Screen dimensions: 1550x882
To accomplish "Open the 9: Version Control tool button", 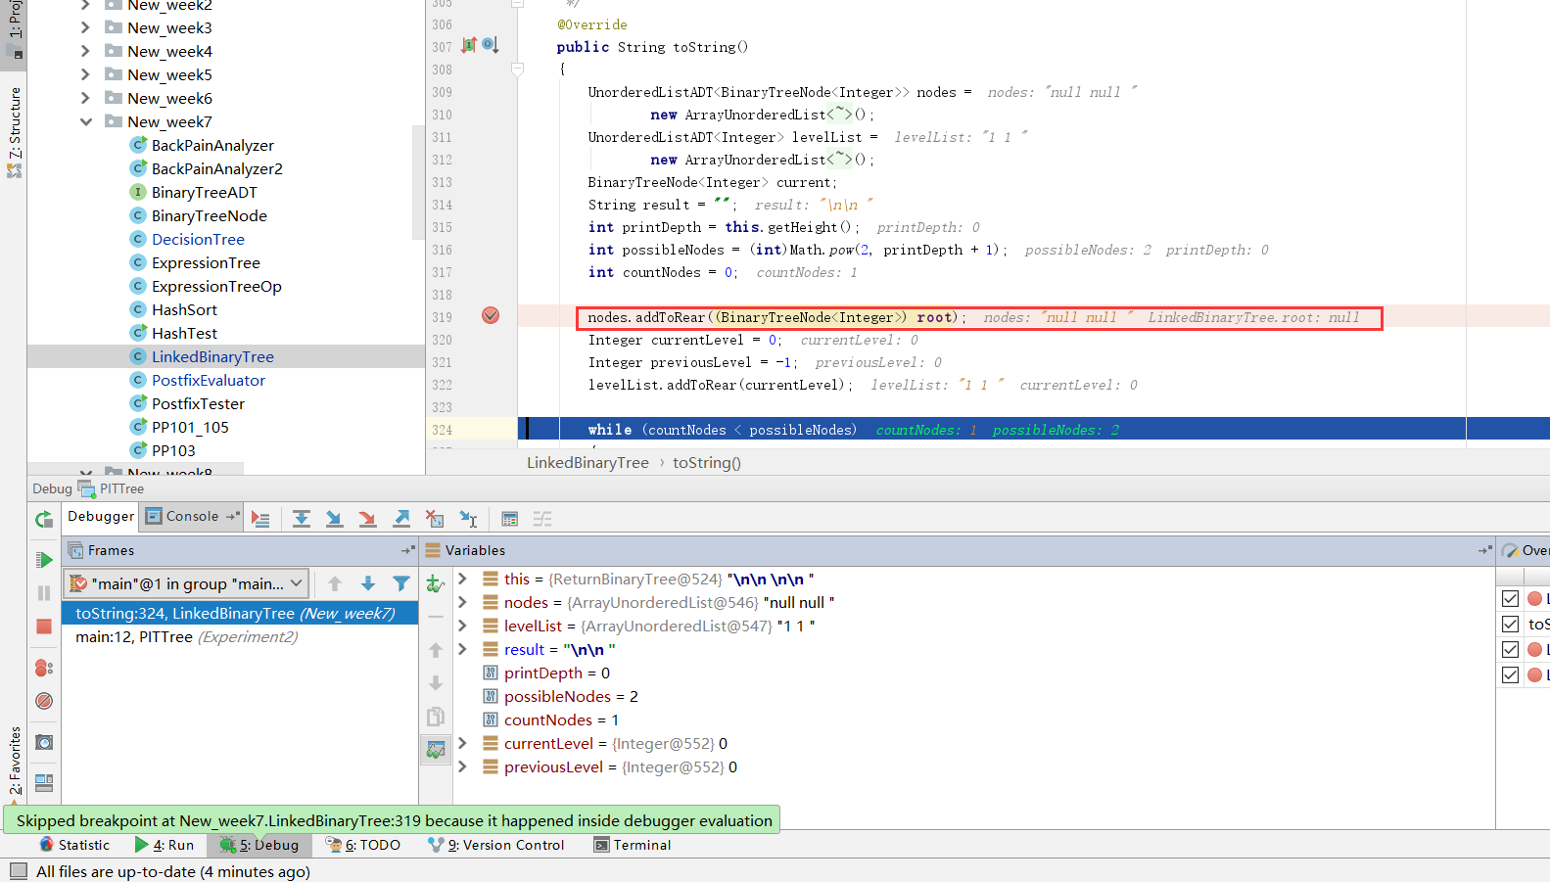I will (x=496, y=845).
